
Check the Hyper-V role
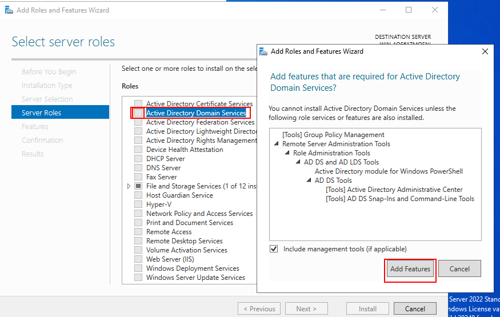[x=138, y=204]
